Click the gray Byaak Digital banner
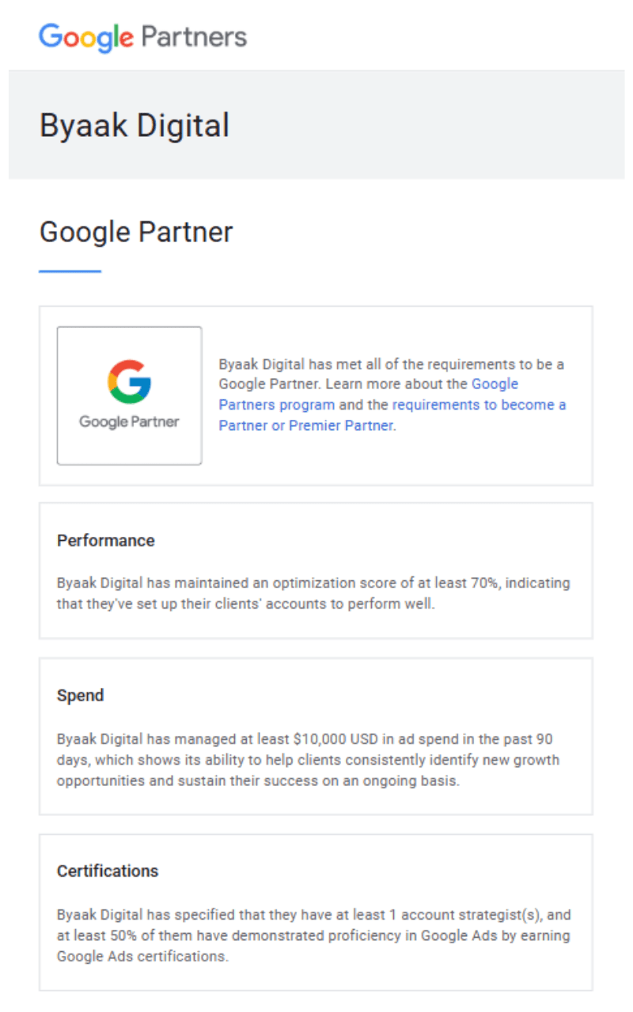 click(x=316, y=125)
